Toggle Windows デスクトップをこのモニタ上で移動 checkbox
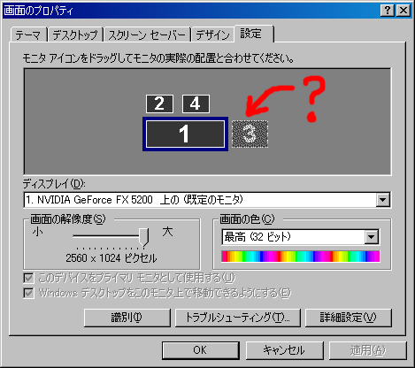 [x=28, y=294]
